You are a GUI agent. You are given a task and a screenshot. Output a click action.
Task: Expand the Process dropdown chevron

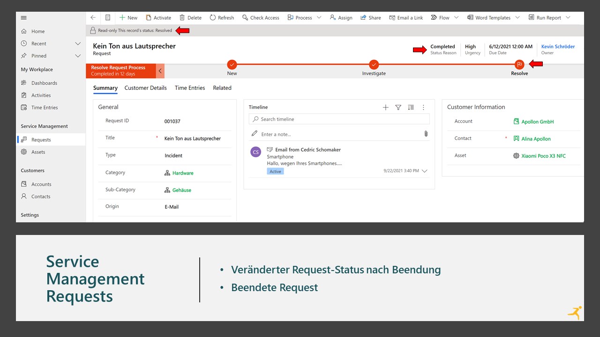(319, 18)
